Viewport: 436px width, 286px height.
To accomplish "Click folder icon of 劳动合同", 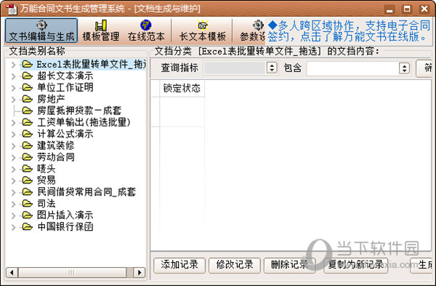I will (28, 157).
